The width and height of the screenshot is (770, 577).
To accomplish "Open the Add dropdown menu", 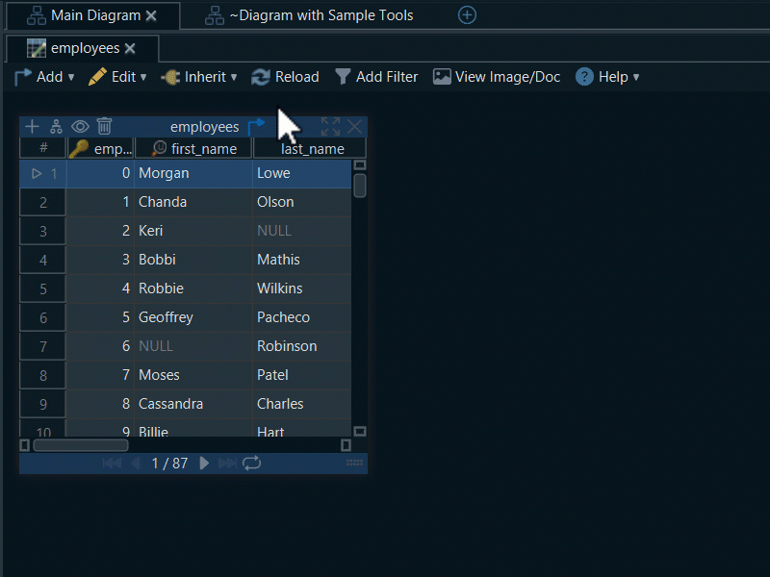I will [x=44, y=77].
